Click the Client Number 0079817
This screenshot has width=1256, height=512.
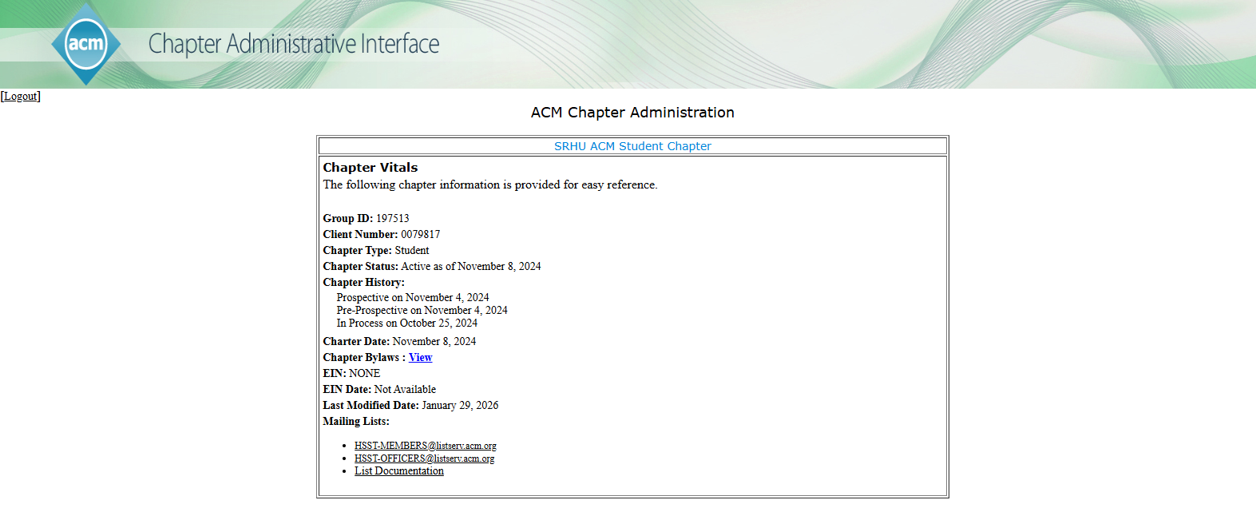click(420, 235)
